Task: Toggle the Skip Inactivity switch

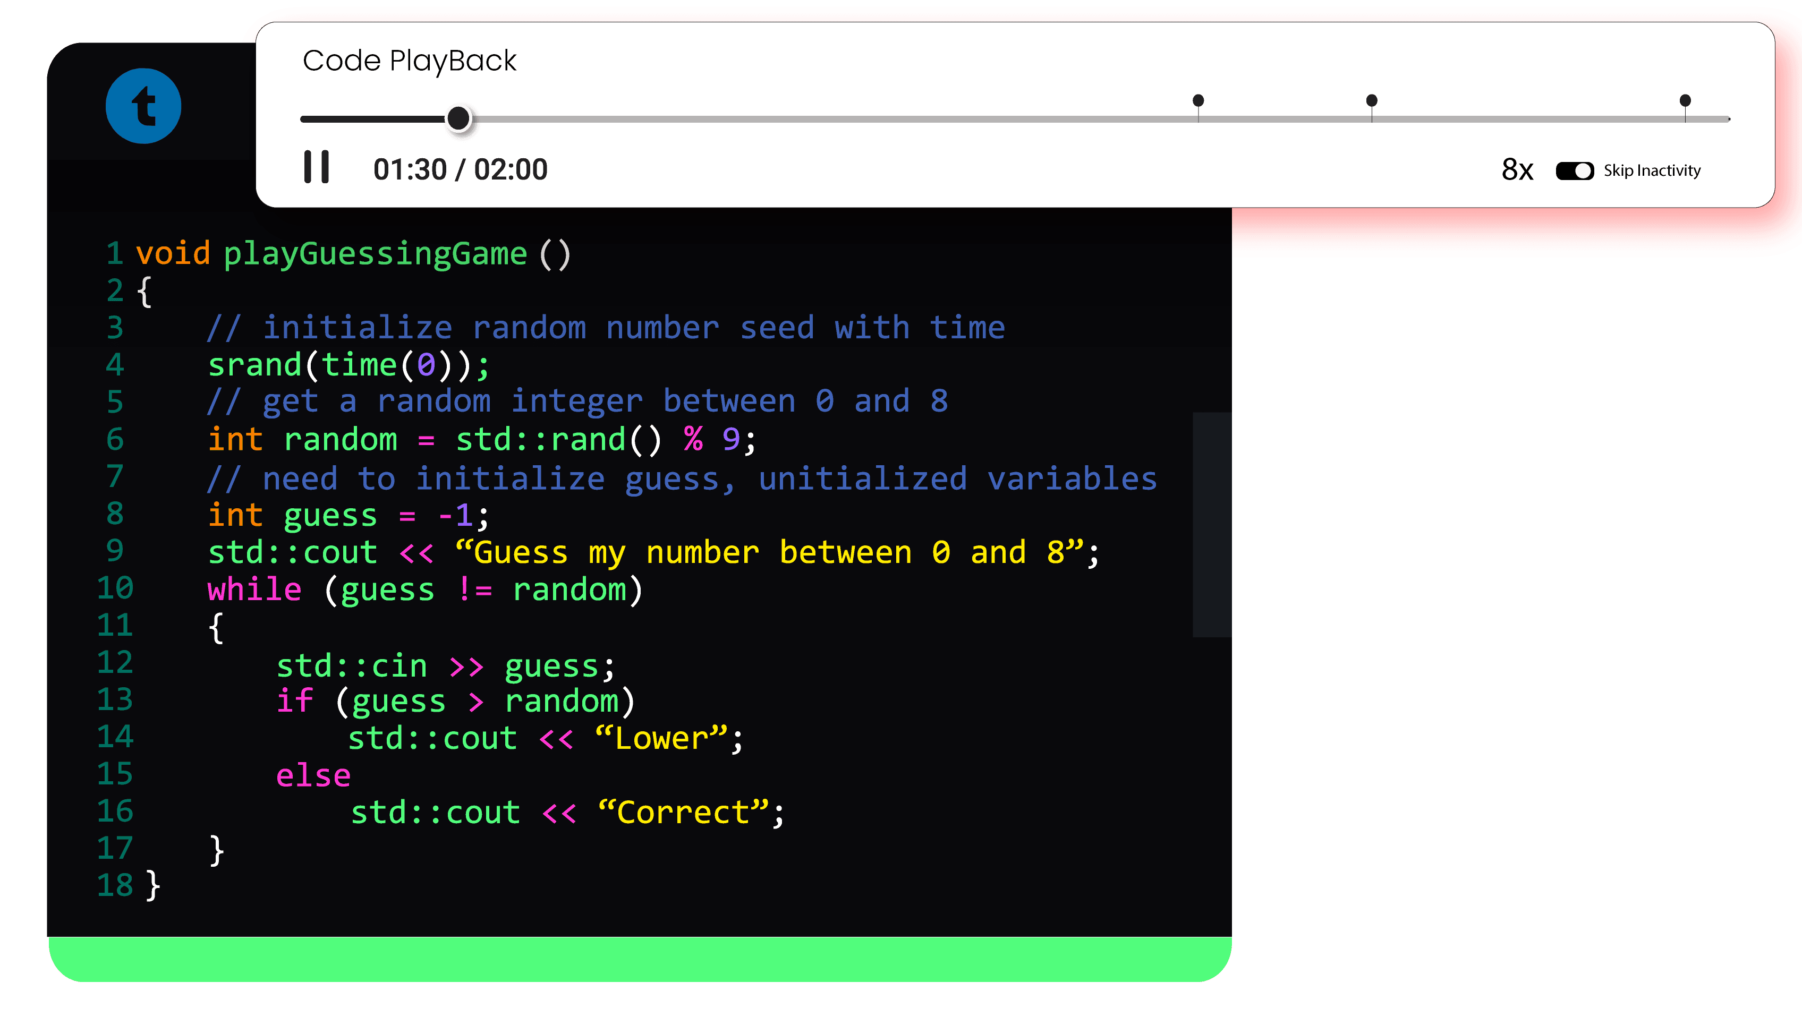Action: [x=1575, y=171]
